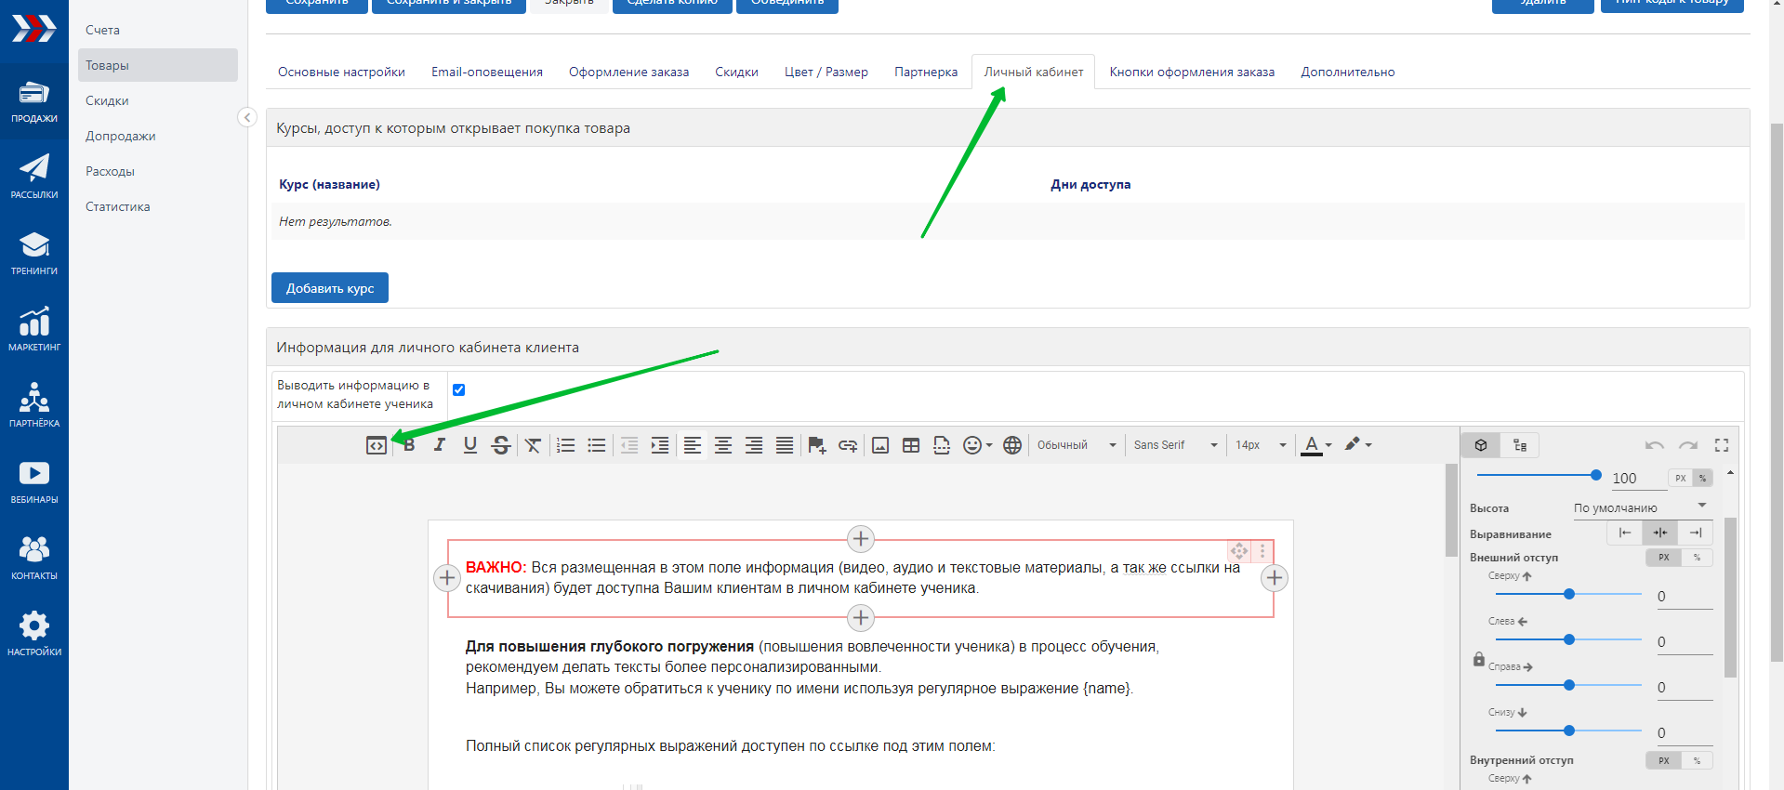Image resolution: width=1784 pixels, height=790 pixels.
Task: Toggle the margin lock icon
Action: click(x=1478, y=659)
